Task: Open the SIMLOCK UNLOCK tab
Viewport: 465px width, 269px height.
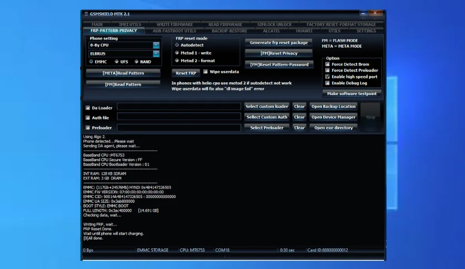Action: (x=274, y=24)
